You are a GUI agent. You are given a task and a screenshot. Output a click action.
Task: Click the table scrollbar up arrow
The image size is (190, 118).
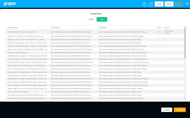pos(185,27)
